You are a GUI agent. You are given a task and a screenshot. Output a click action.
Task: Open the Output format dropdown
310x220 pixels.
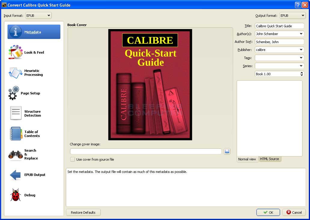292,16
